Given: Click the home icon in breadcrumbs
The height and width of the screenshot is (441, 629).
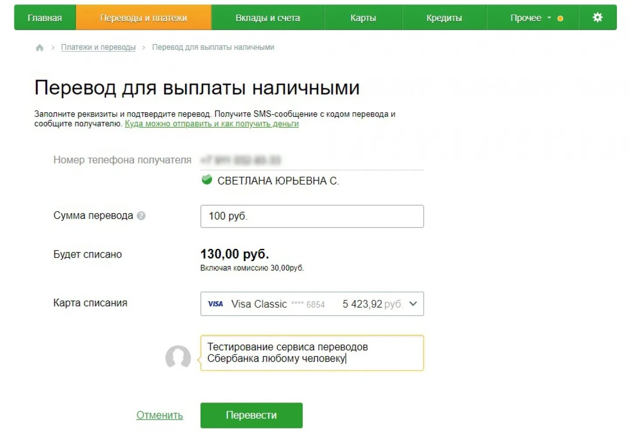Looking at the screenshot, I should [x=39, y=48].
